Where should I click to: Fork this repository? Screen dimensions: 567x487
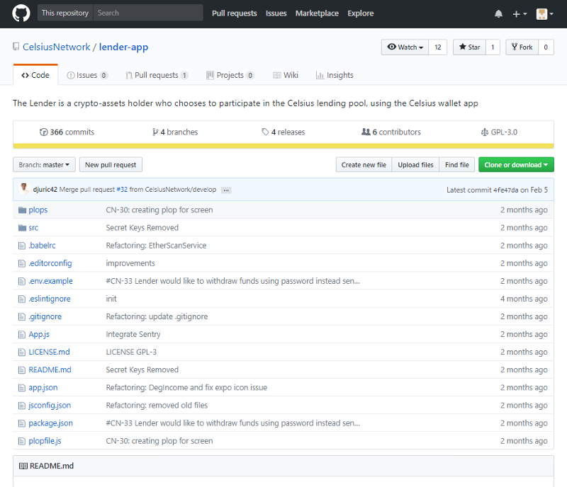pyautogui.click(x=522, y=47)
